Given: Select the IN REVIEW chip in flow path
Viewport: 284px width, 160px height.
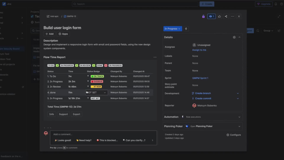Looking at the screenshot, I should pos(85,65).
